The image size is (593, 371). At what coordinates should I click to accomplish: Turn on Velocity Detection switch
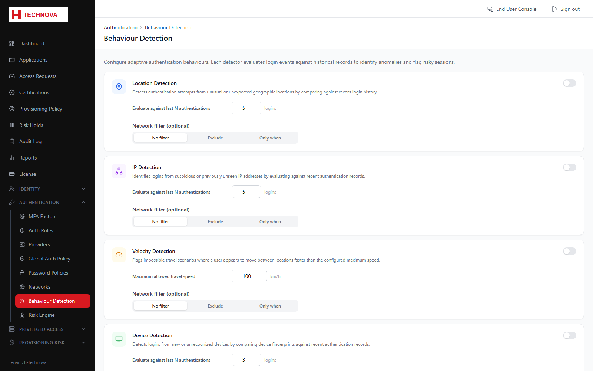[570, 251]
